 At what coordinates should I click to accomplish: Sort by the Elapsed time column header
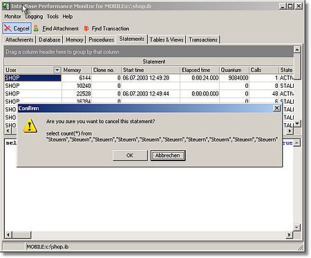click(x=200, y=70)
